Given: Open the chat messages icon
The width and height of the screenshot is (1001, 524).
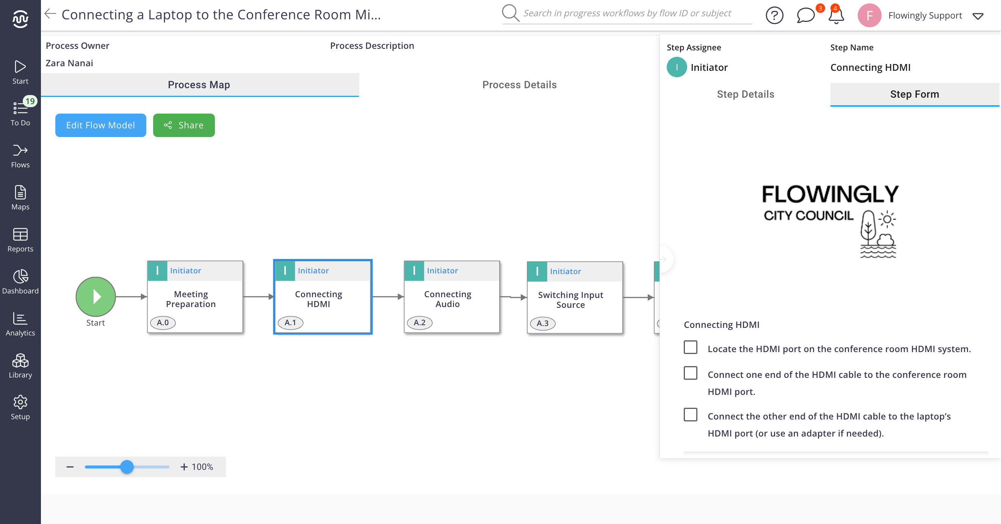Looking at the screenshot, I should click(805, 16).
